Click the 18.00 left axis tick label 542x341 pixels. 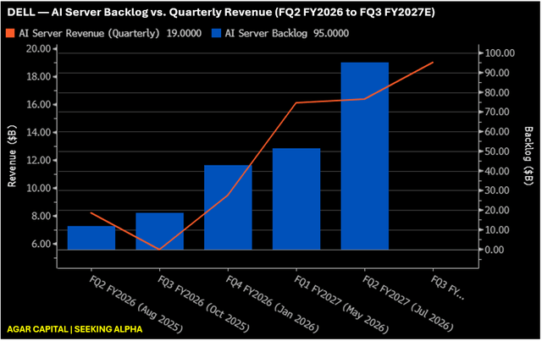click(x=39, y=77)
